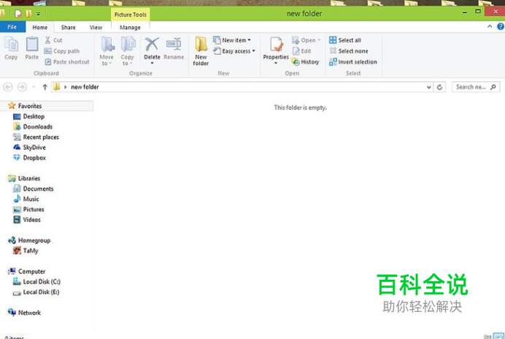Open the Documents library
This screenshot has width=505, height=339.
38,188
